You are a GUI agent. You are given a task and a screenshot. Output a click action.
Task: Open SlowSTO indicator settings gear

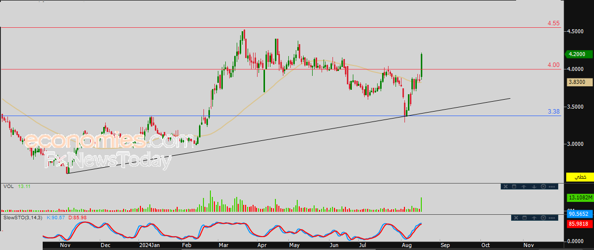point(543,218)
